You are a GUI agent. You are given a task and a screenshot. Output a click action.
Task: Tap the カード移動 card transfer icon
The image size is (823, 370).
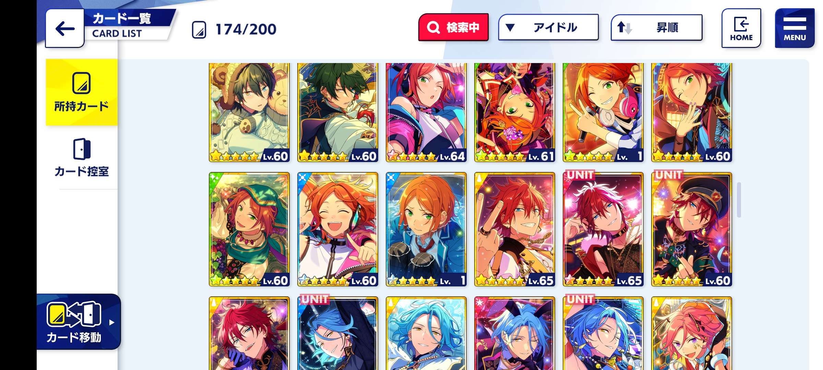click(x=74, y=314)
